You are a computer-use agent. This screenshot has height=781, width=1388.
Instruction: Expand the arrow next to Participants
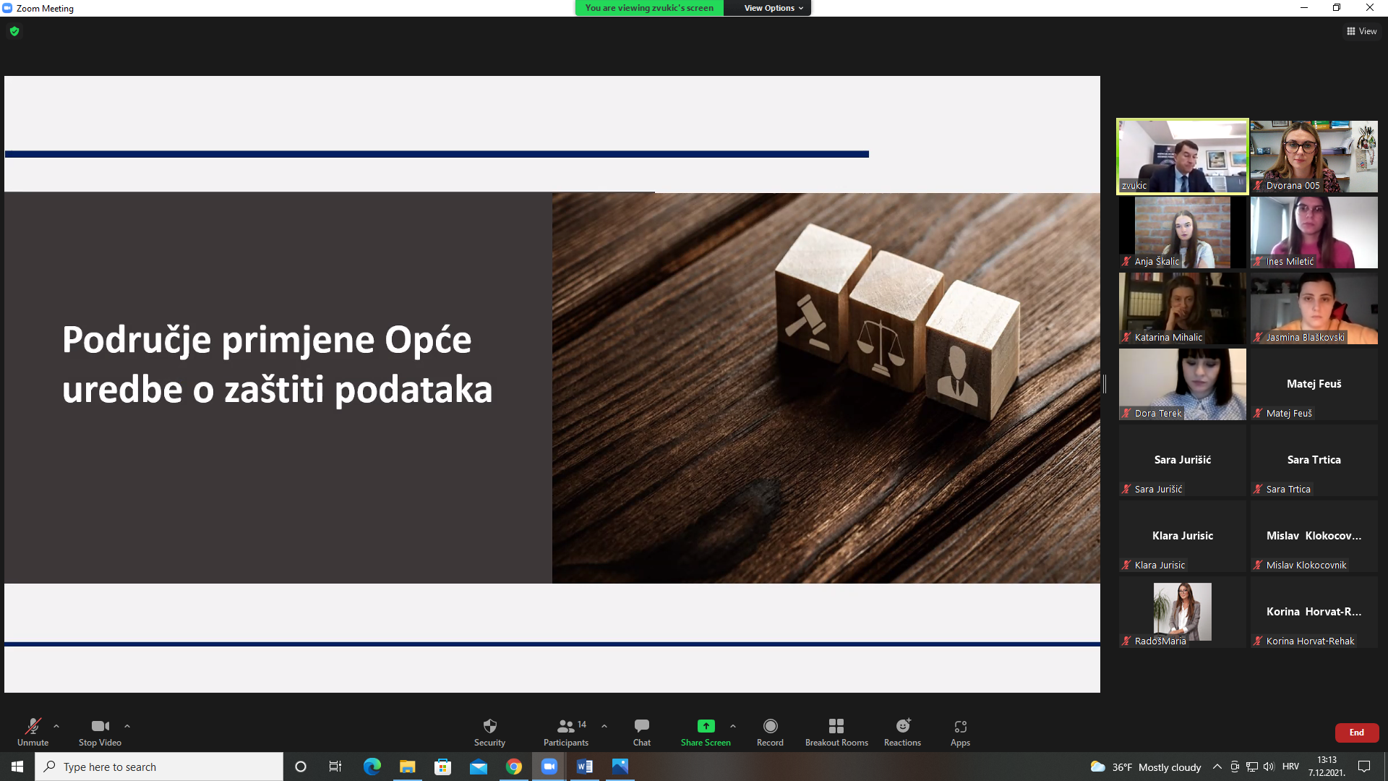tap(604, 726)
